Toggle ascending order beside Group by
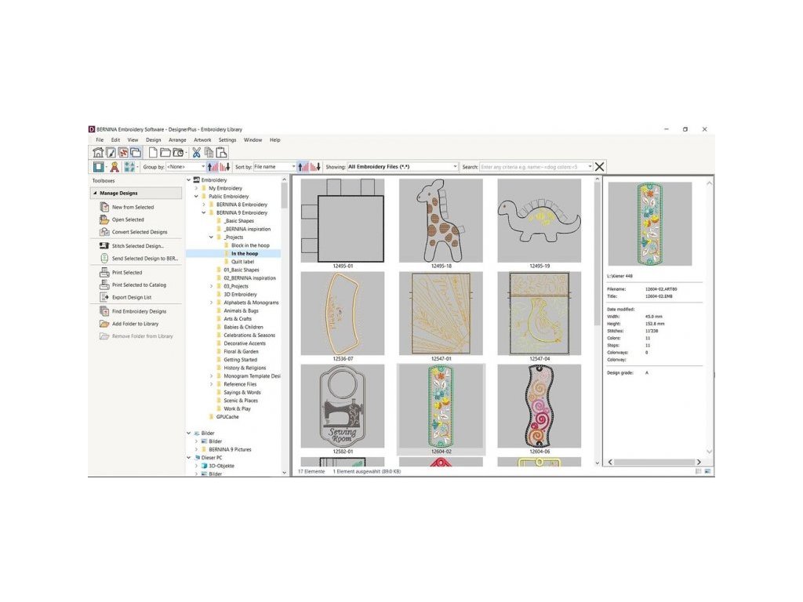 pyautogui.click(x=213, y=167)
